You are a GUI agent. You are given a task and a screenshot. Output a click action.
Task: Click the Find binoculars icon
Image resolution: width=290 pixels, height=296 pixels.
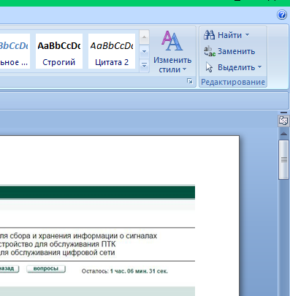click(209, 35)
